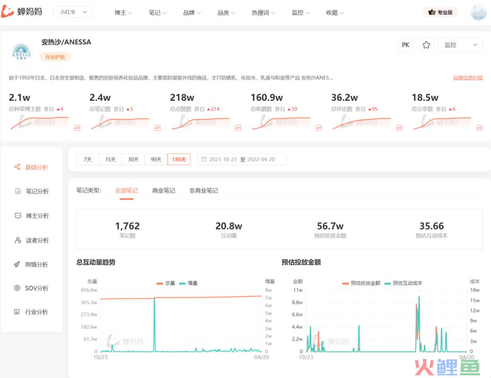Toggle 总量 legend in 总互动量趋势 chart
Image resolution: width=491 pixels, height=378 pixels.
tap(166, 283)
